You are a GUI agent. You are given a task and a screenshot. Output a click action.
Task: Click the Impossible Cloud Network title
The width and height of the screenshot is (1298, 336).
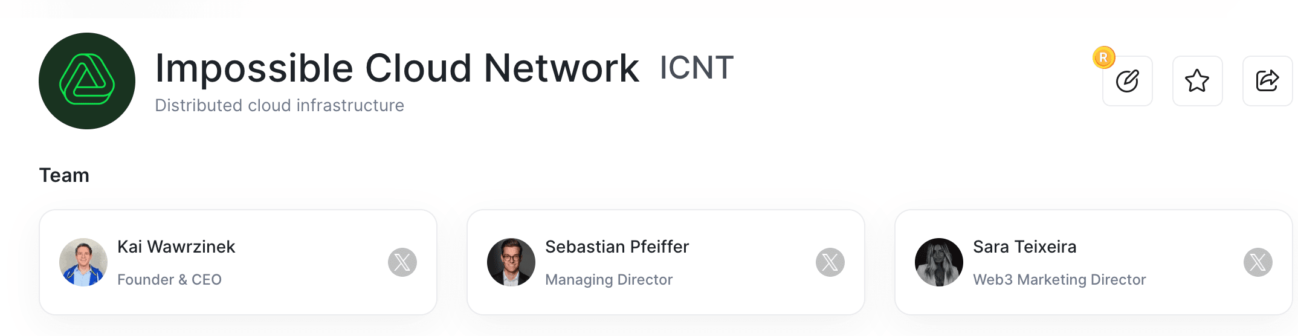tap(397, 68)
